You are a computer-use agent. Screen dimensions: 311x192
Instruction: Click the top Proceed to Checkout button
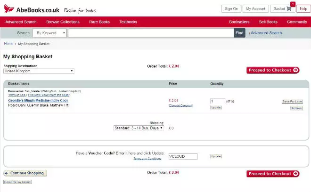273,70
